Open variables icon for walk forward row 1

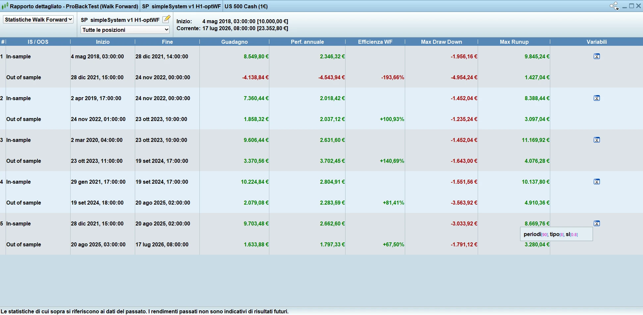coord(597,56)
